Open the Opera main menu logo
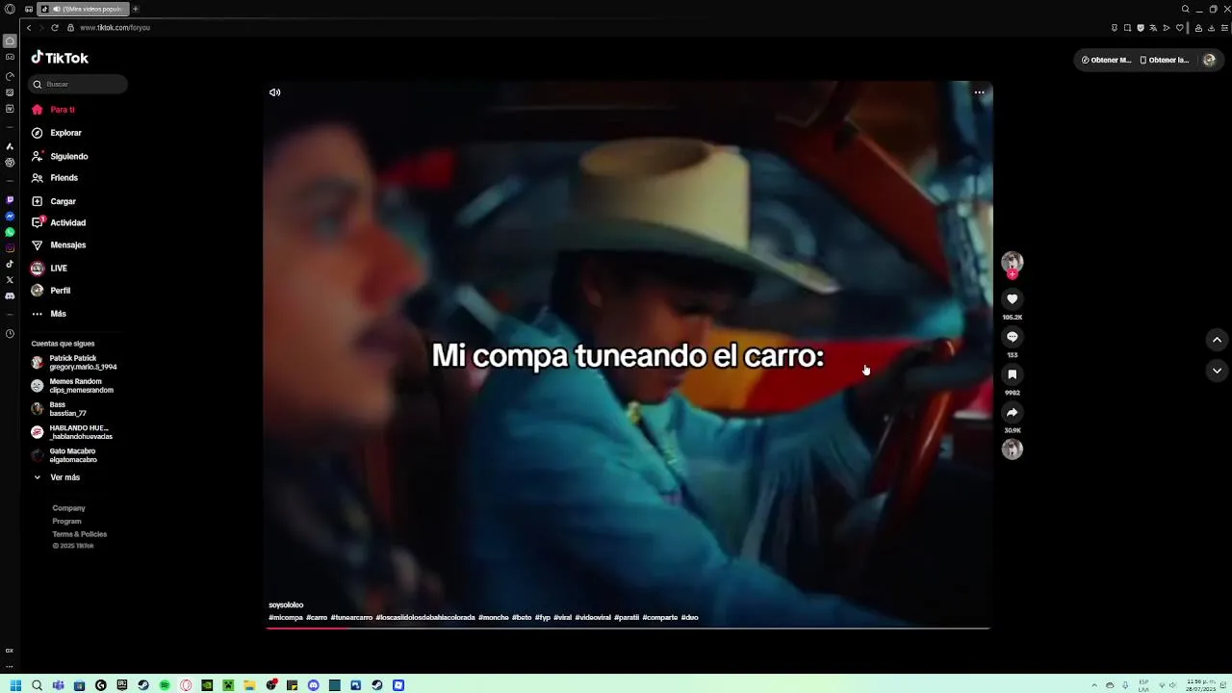 click(10, 9)
